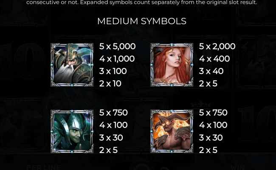Click the bearded Odin warrior symbol

(72, 65)
